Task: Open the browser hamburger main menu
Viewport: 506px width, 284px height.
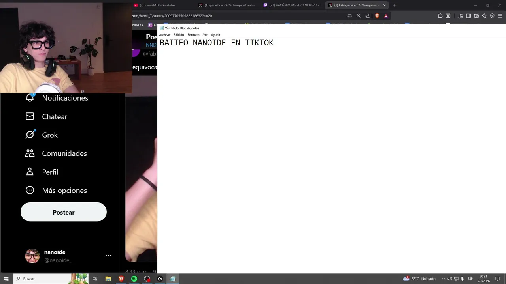Action: (x=500, y=16)
